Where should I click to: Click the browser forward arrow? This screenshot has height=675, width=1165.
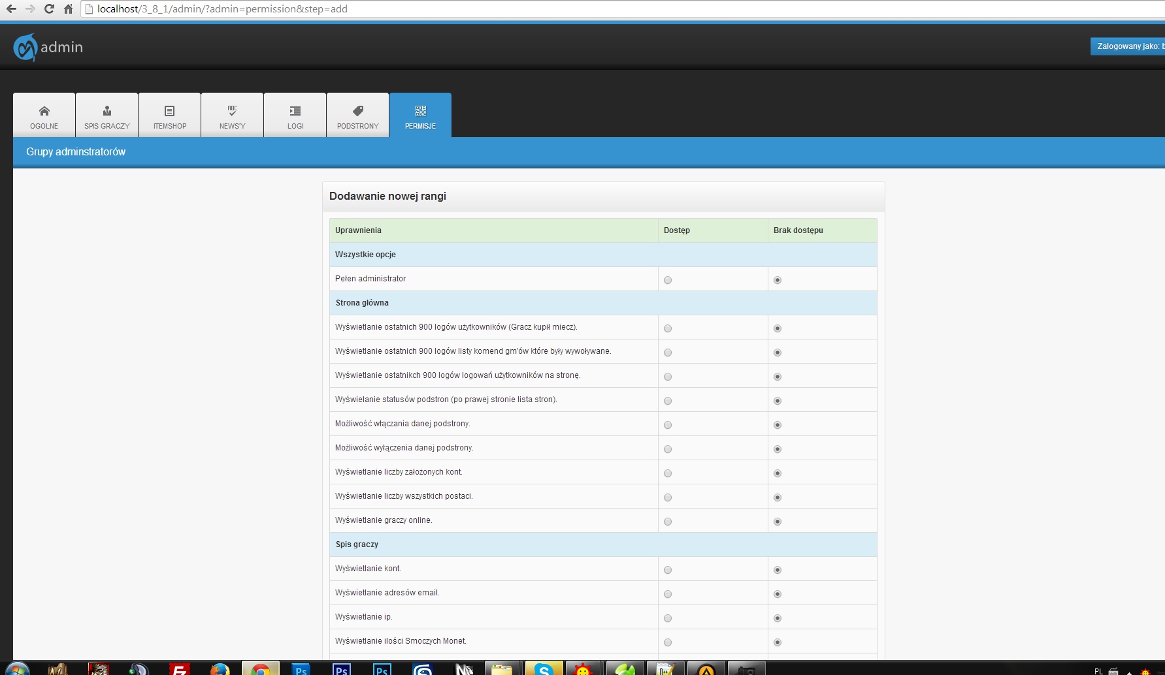(30, 9)
